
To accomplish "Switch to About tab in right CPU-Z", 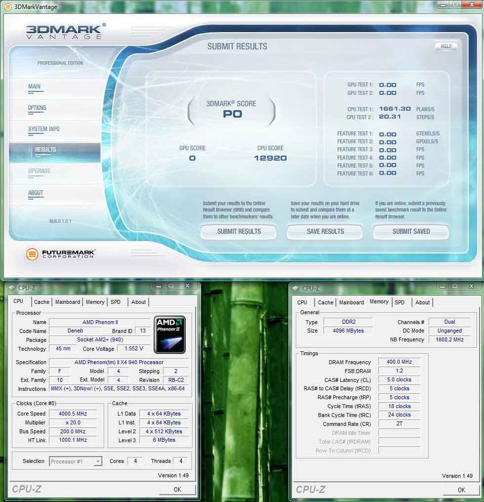I will click(422, 302).
